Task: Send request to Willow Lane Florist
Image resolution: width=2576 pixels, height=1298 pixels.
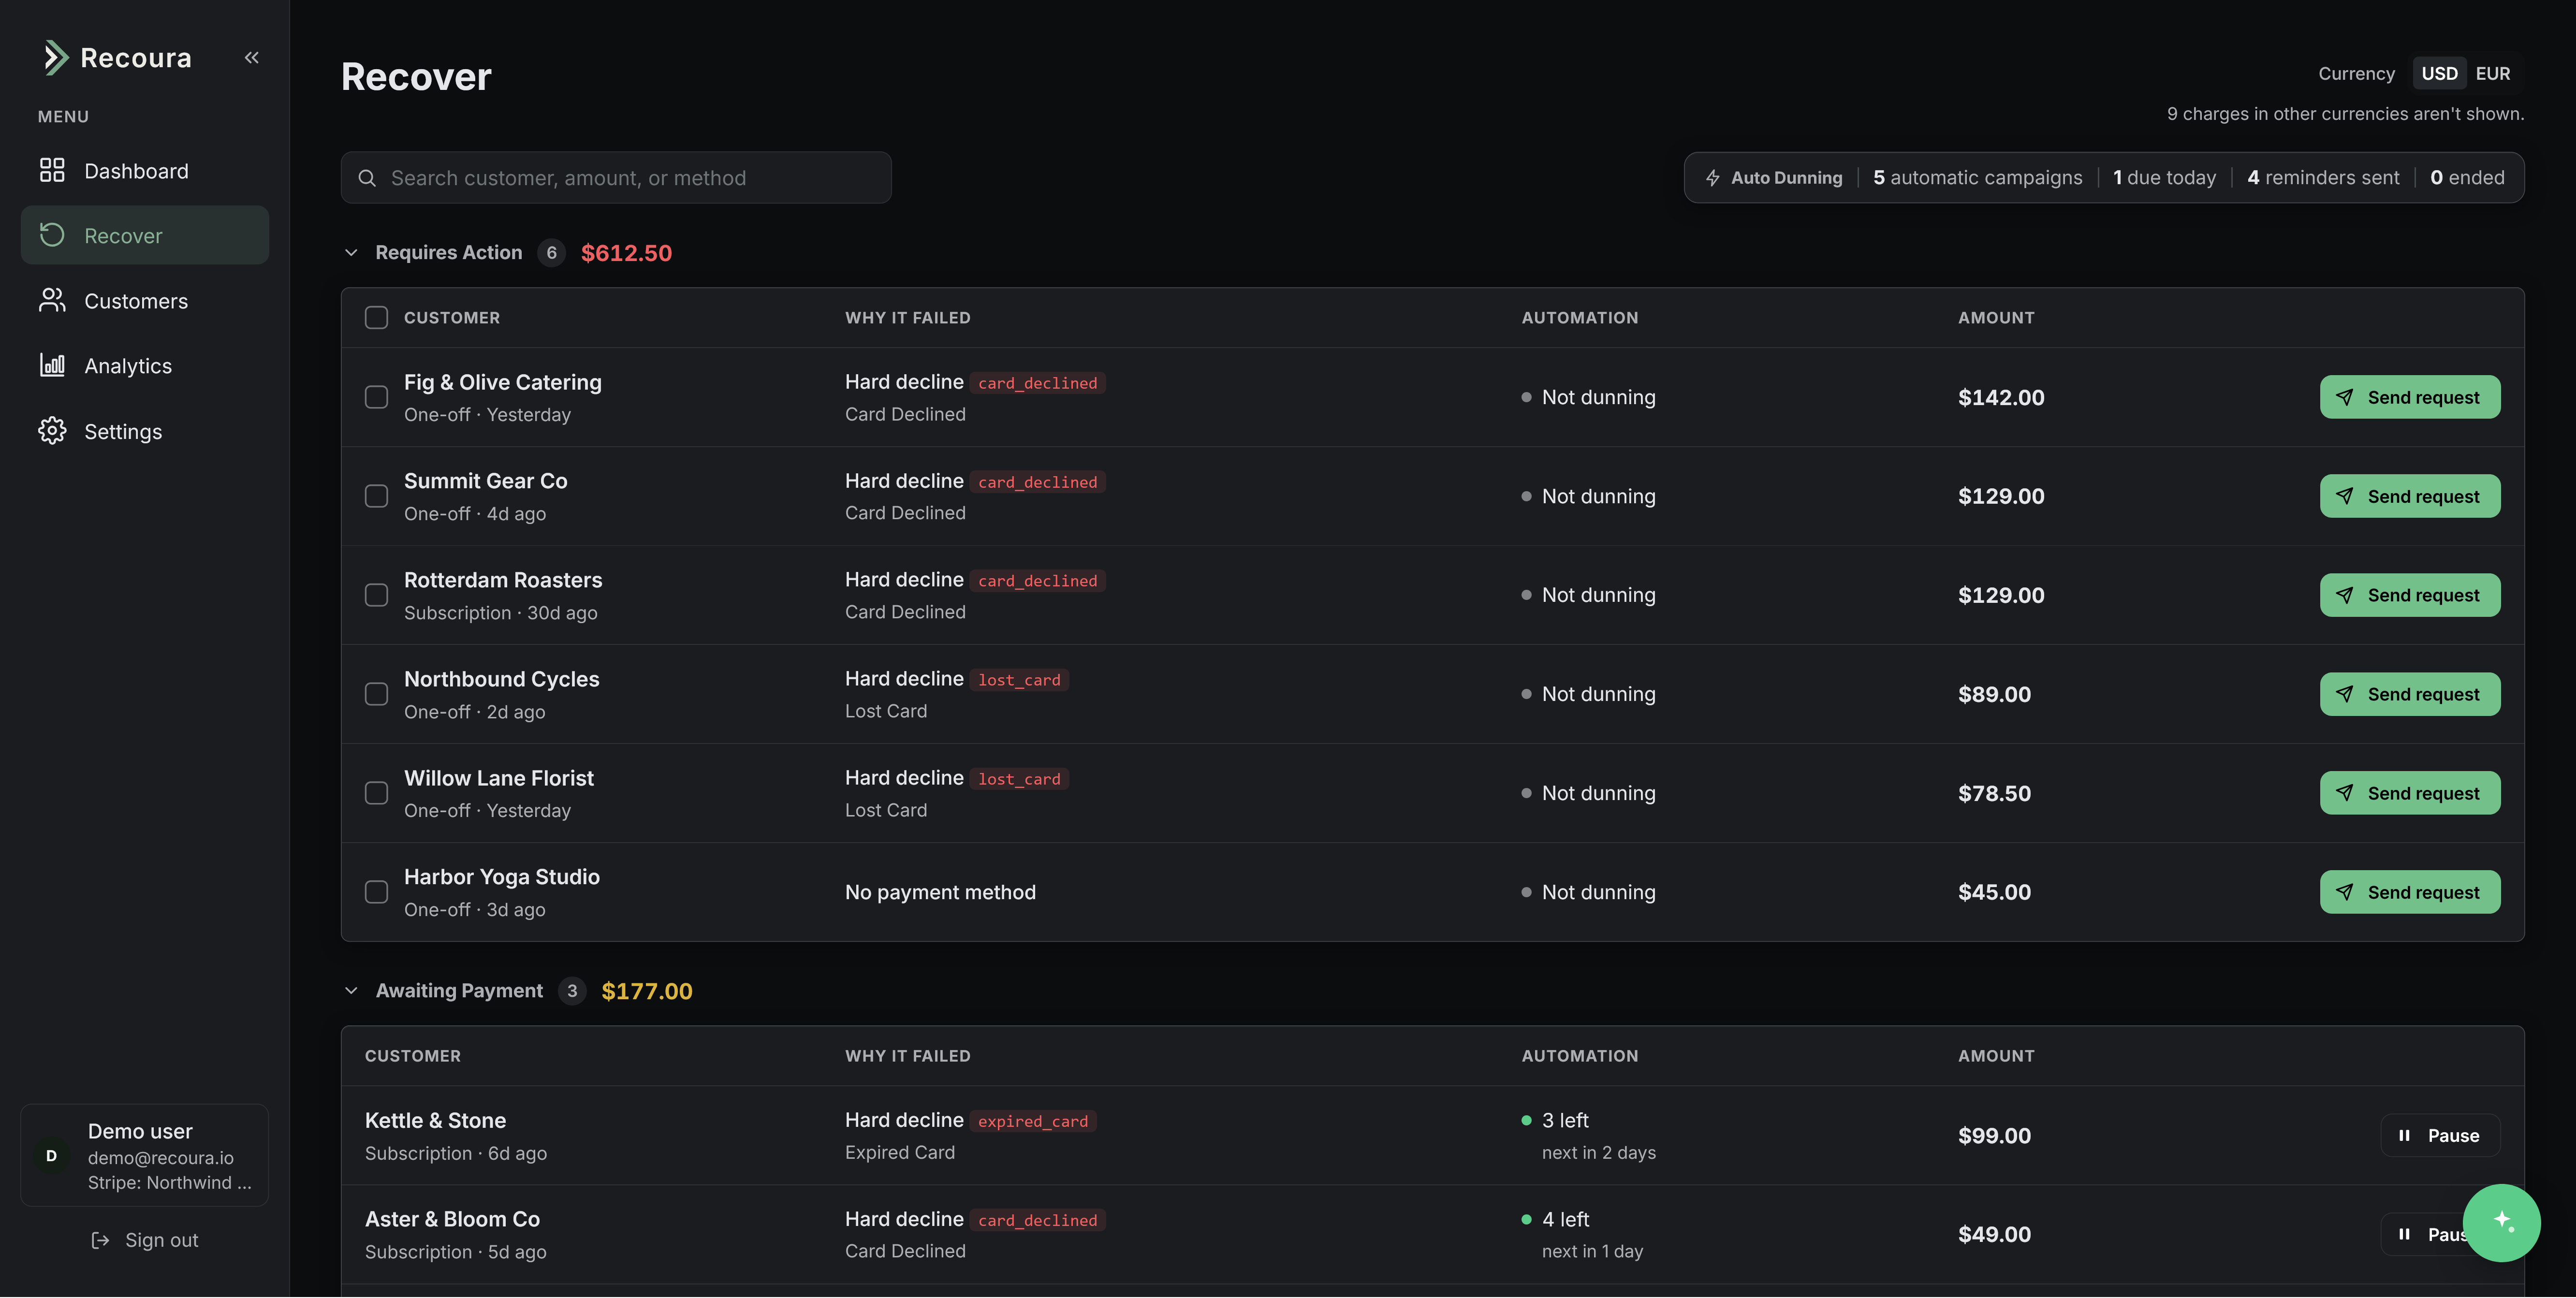Action: (2410, 793)
